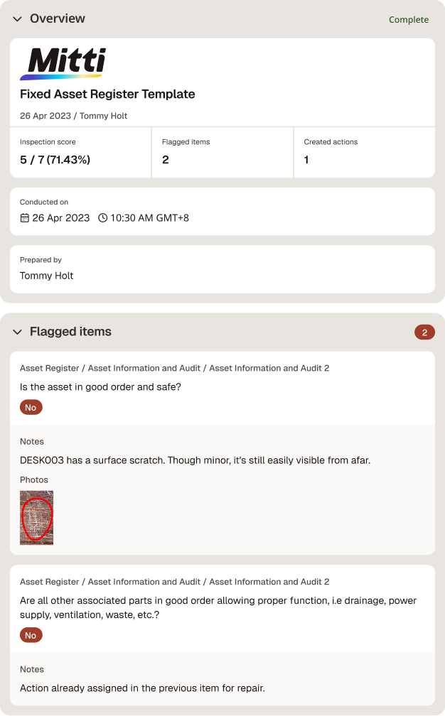Click the clock icon beside 10:30 AM
This screenshot has height=716, width=445.
tap(103, 218)
